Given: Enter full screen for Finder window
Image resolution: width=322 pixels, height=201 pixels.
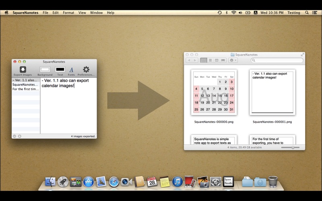Looking at the screenshot, I should 302,55.
